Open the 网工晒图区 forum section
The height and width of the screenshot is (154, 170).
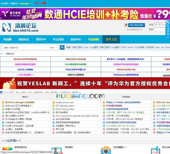pos(118,147)
